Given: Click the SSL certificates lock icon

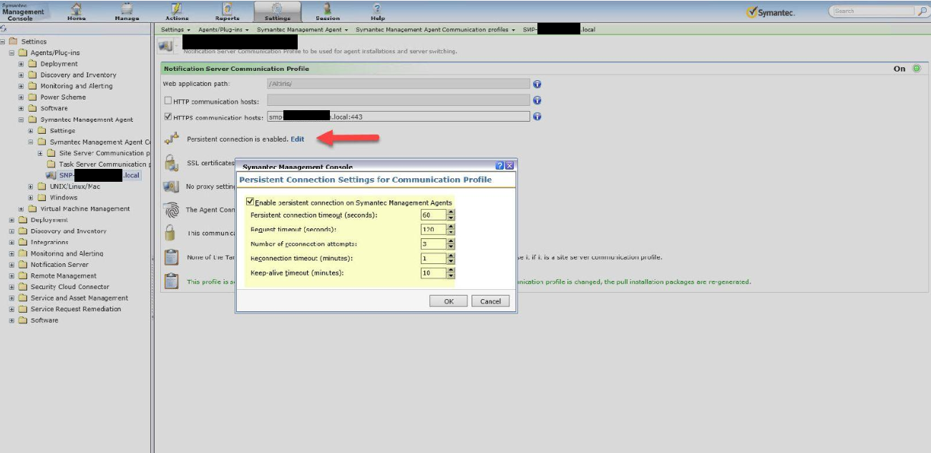Looking at the screenshot, I should [x=171, y=163].
